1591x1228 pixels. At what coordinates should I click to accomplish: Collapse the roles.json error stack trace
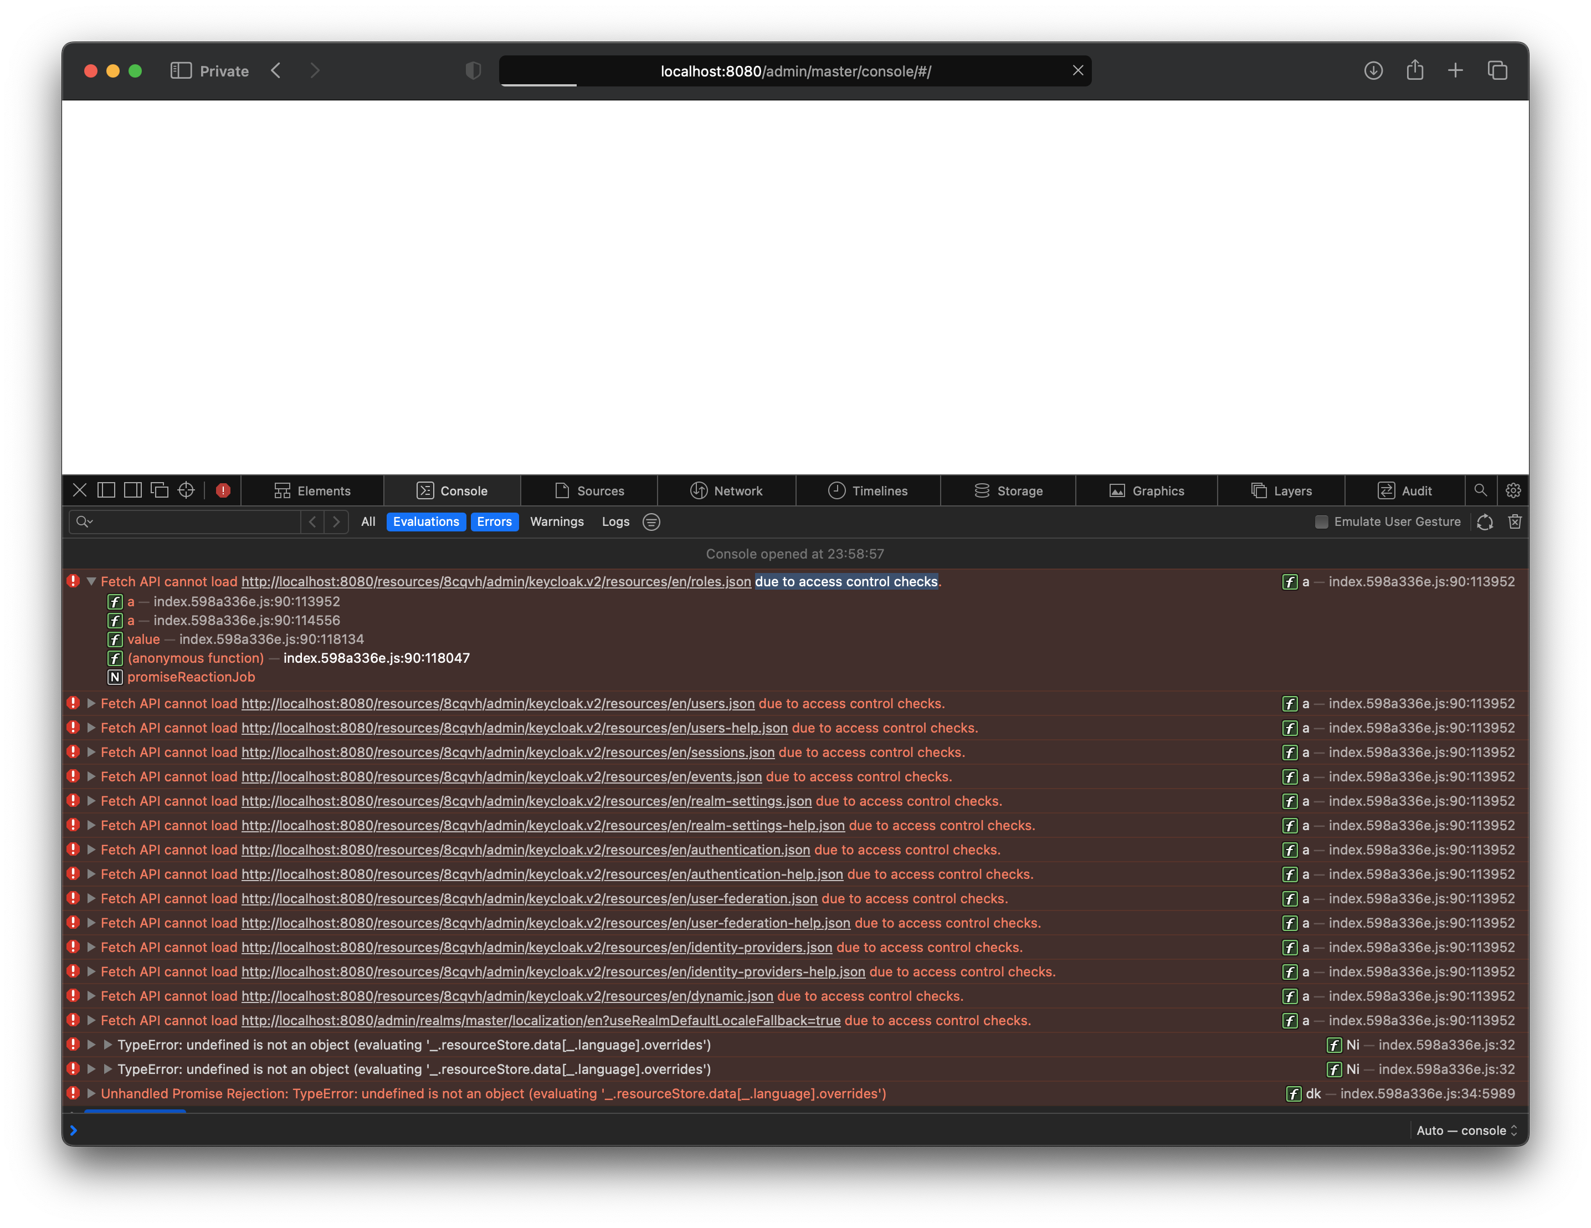(x=92, y=581)
